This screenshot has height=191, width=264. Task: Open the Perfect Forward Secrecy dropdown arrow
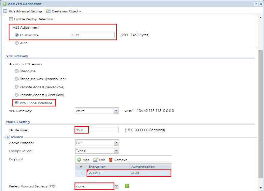(117, 186)
